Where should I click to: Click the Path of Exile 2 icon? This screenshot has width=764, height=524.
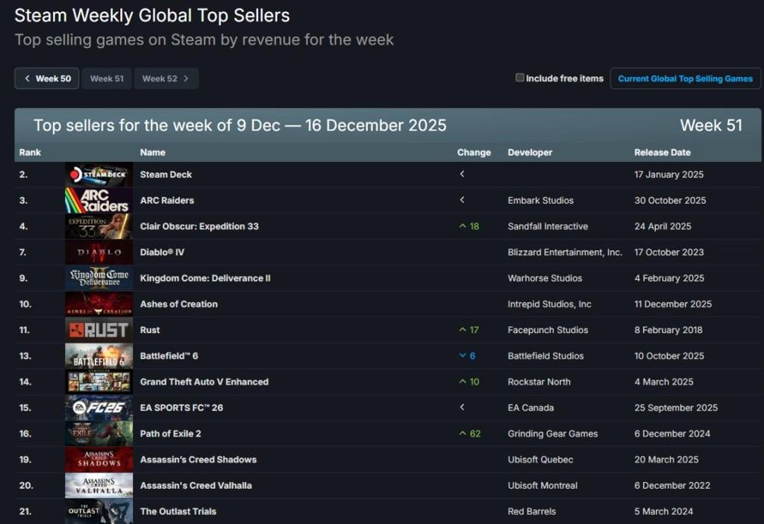tap(98, 434)
